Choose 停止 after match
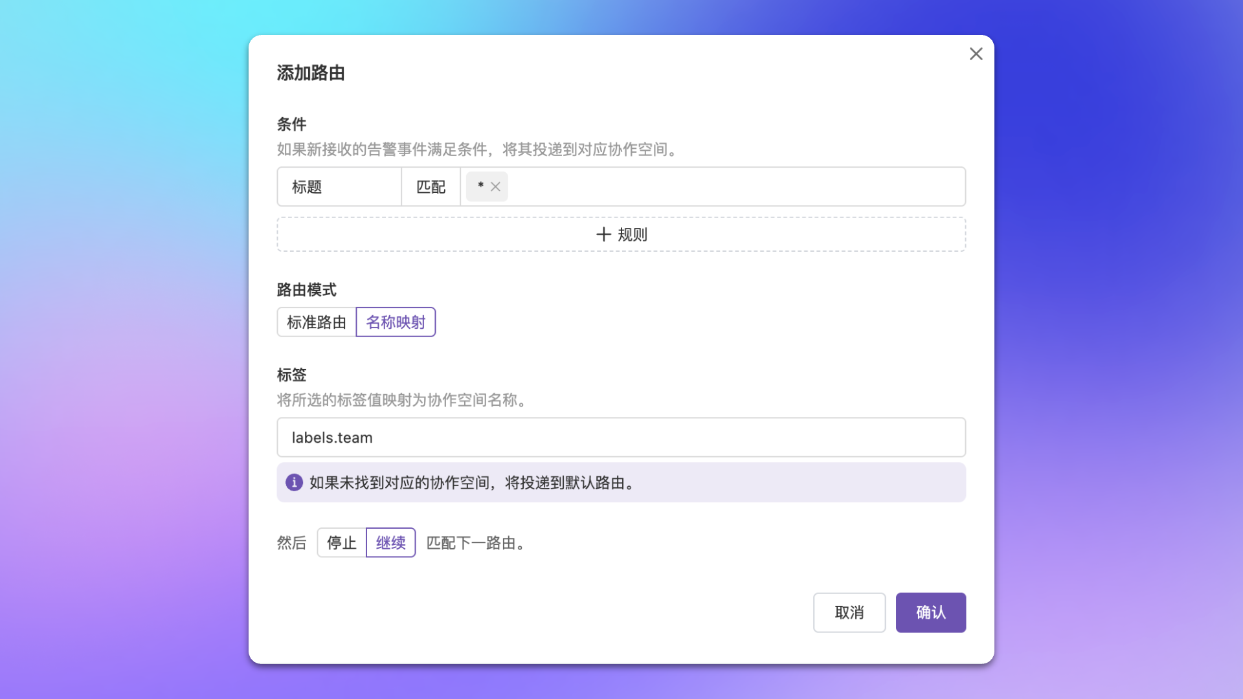 (x=341, y=542)
